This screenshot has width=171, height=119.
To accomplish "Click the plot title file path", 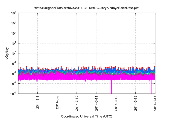I will click(x=87, y=8).
